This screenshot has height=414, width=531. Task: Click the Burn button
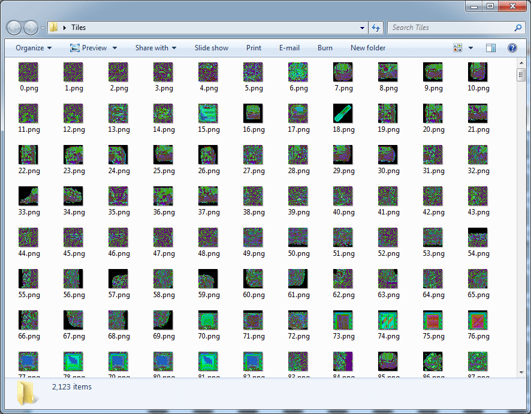pos(325,48)
